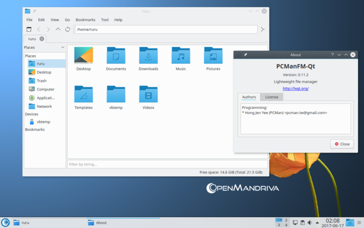The height and width of the screenshot is (228, 364).
Task: Open the OpenMandriva application launcher
Action: point(6,222)
